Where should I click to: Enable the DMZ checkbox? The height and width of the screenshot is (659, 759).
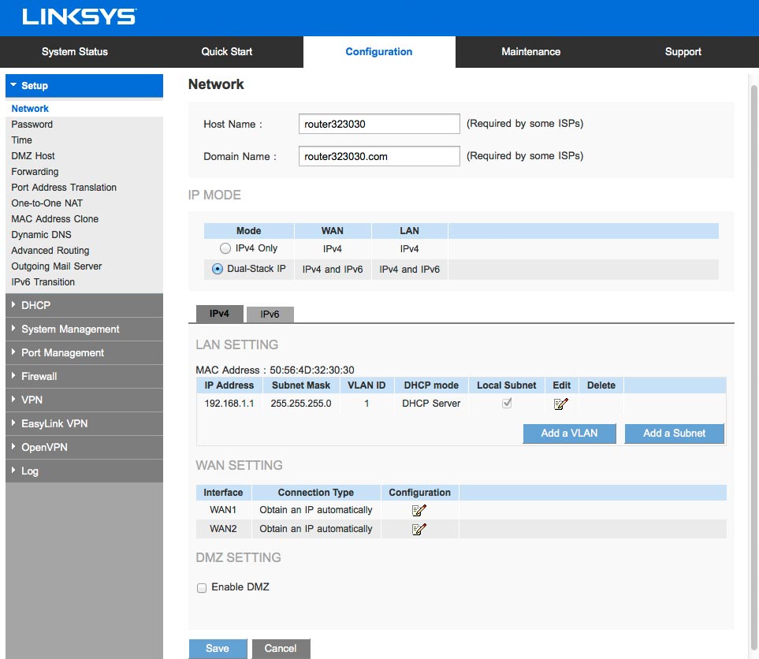click(202, 588)
